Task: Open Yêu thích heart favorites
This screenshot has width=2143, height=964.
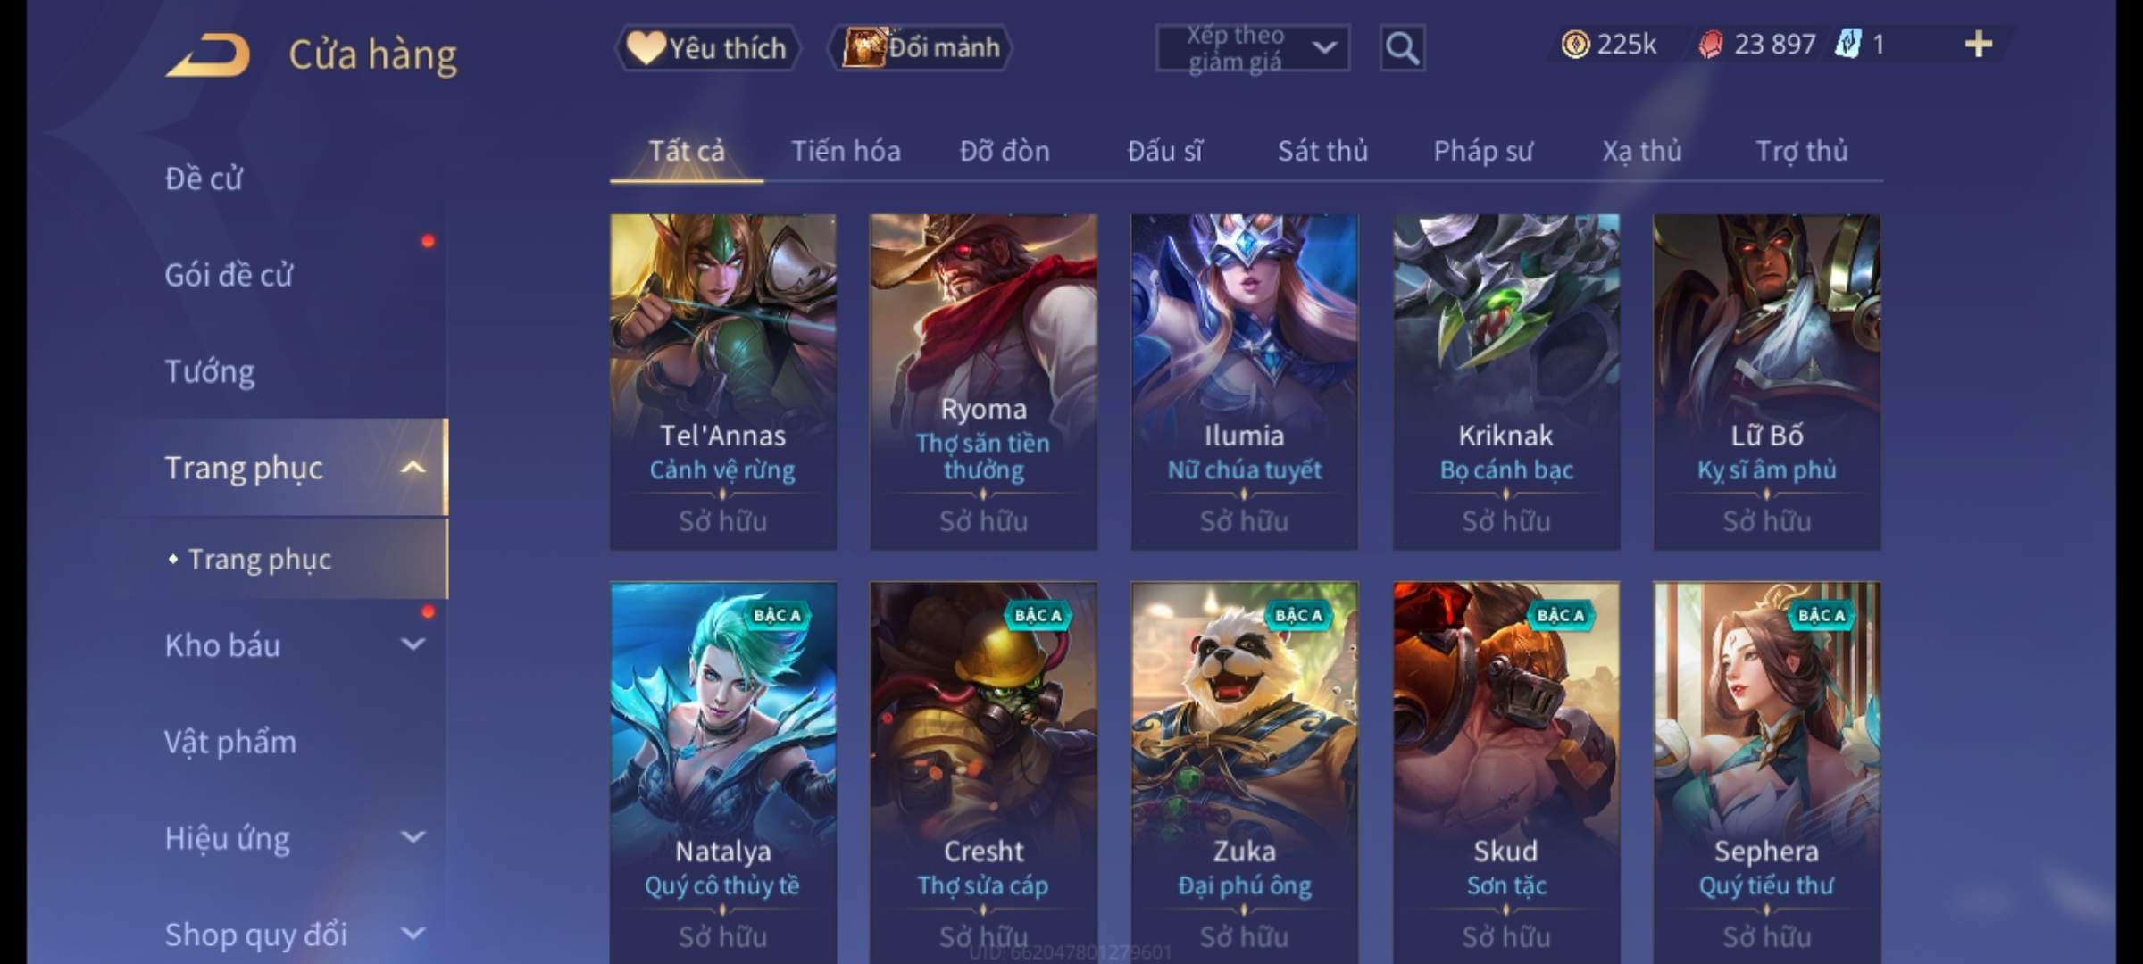Action: pos(707,47)
